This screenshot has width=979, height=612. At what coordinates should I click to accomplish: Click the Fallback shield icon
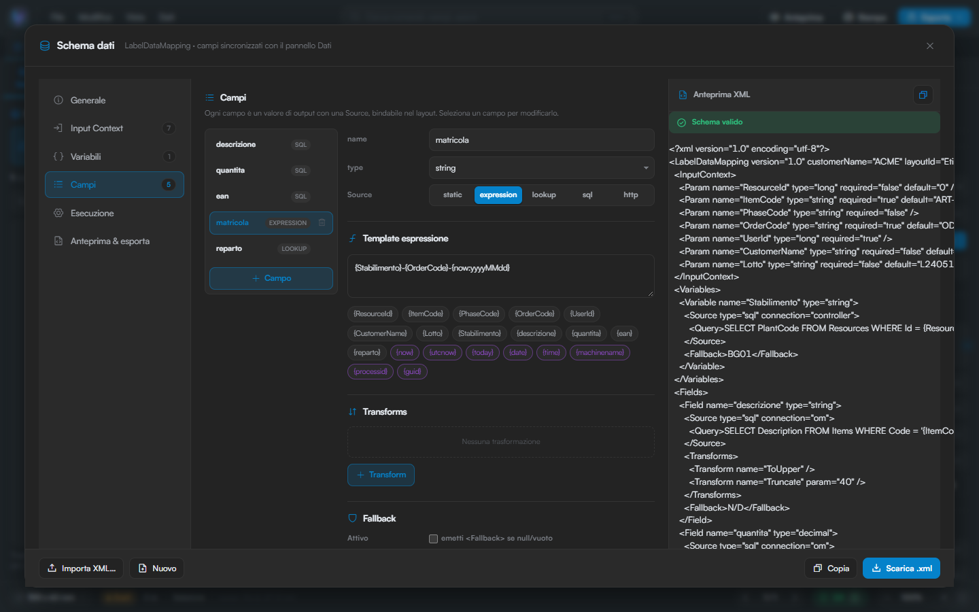click(x=352, y=518)
